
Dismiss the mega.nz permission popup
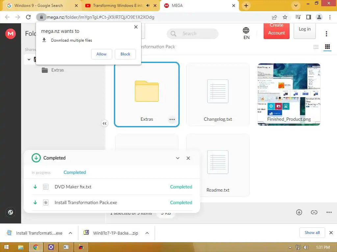pos(136,27)
